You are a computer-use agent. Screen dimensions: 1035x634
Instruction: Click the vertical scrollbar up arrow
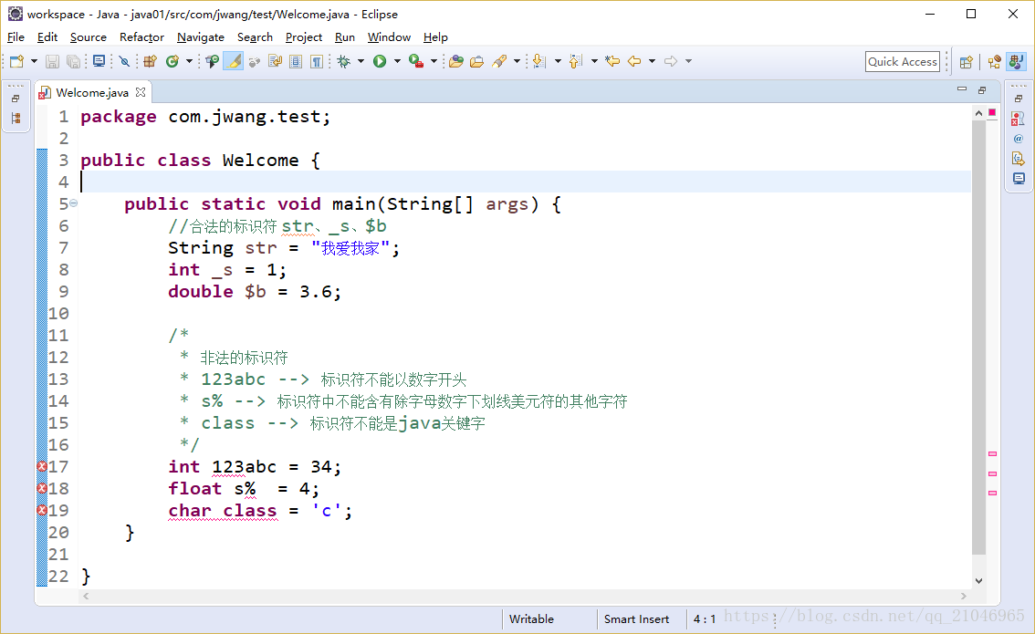(x=978, y=113)
